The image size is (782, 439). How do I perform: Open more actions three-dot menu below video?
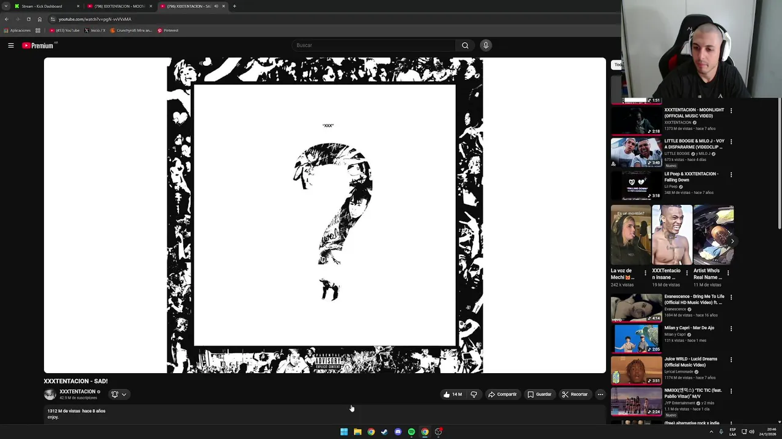coord(600,394)
